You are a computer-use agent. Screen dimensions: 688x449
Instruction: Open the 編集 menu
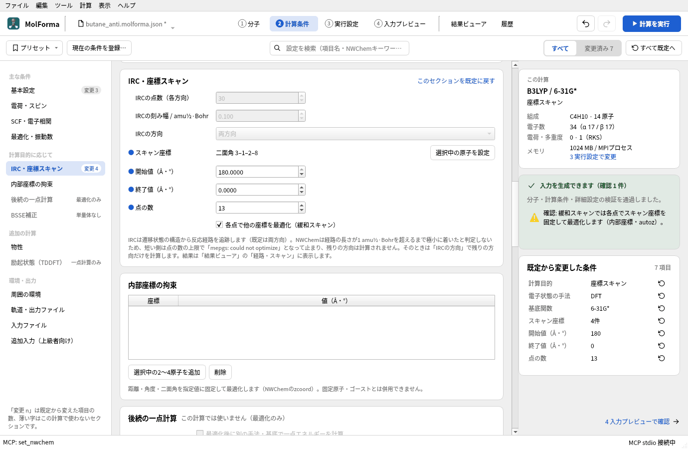click(42, 5)
